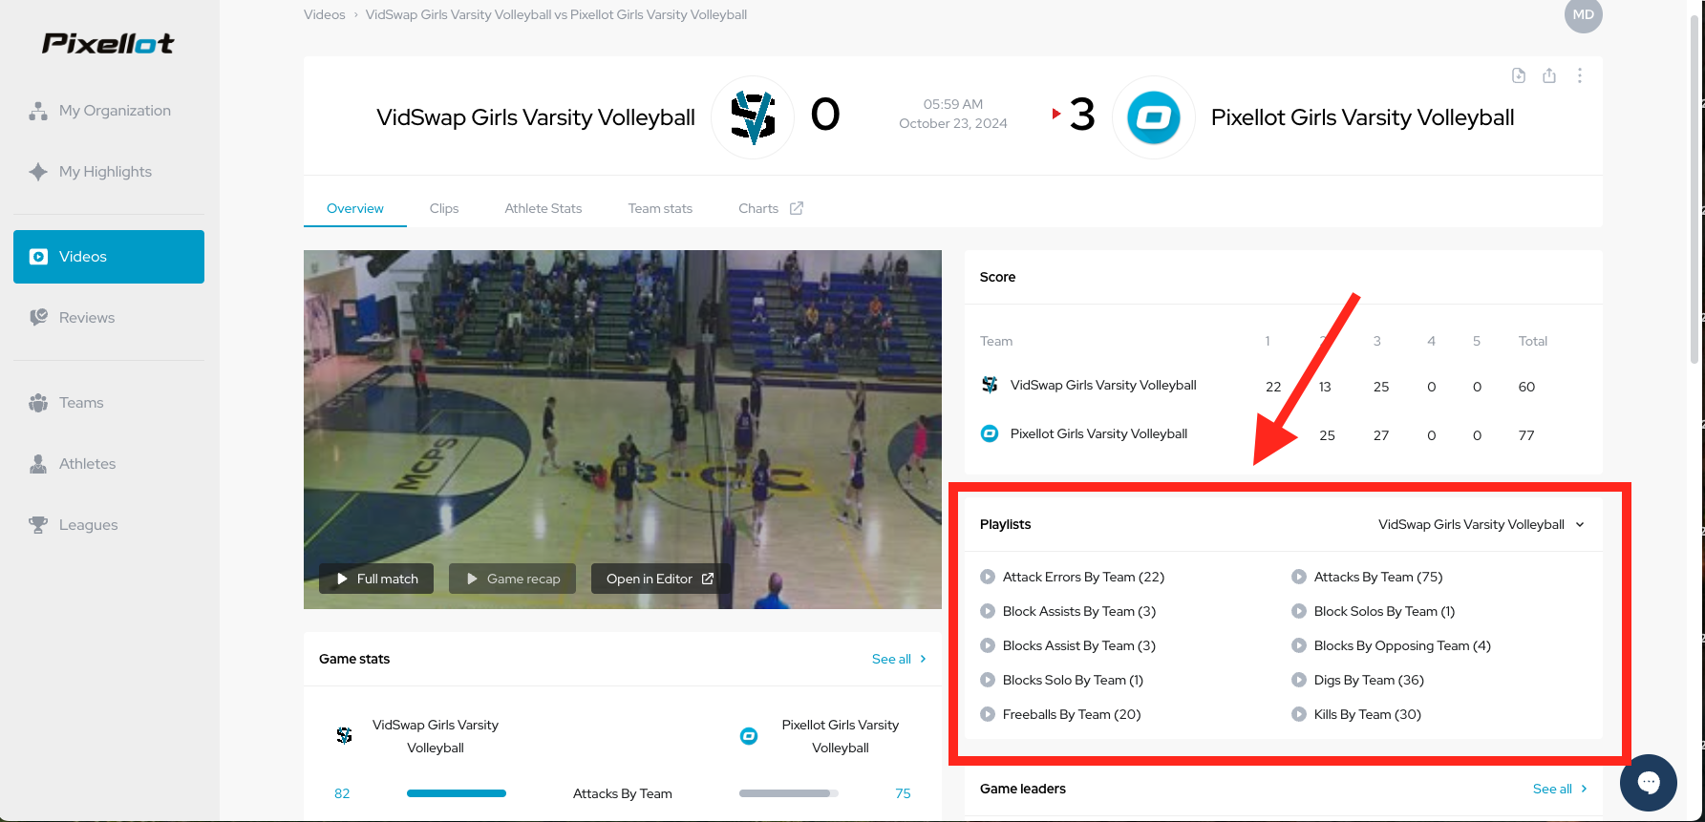Open My Organization in sidebar
The image size is (1705, 822).
[109, 111]
